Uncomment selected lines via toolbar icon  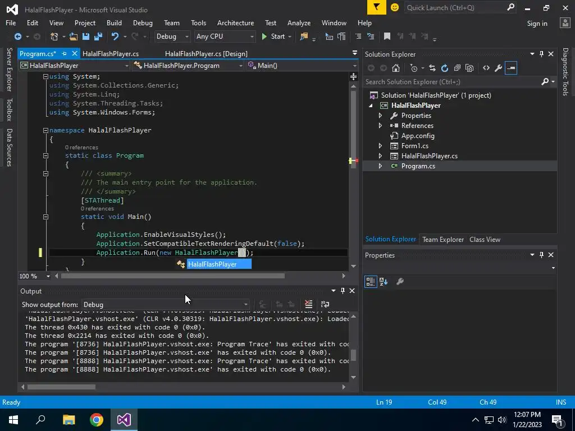pyautogui.click(x=371, y=36)
